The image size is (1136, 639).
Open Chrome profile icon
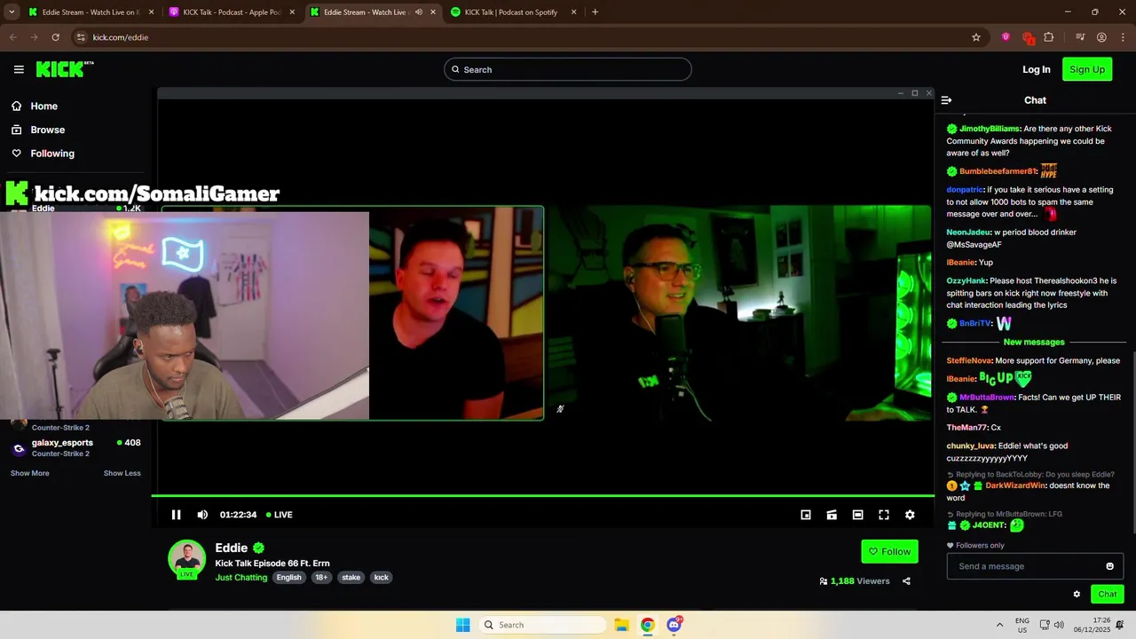click(x=1101, y=37)
